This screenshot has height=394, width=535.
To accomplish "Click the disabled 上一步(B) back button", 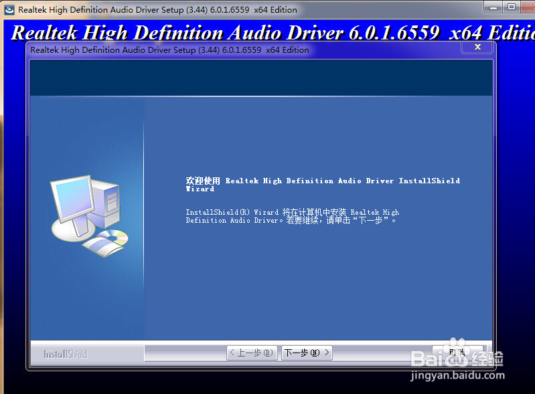I will 252,353.
